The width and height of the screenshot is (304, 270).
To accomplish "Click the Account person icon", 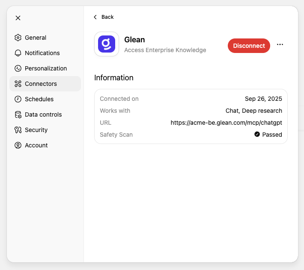I will pyautogui.click(x=18, y=145).
